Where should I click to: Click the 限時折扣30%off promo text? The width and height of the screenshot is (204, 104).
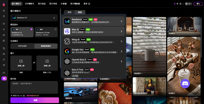coord(32,96)
